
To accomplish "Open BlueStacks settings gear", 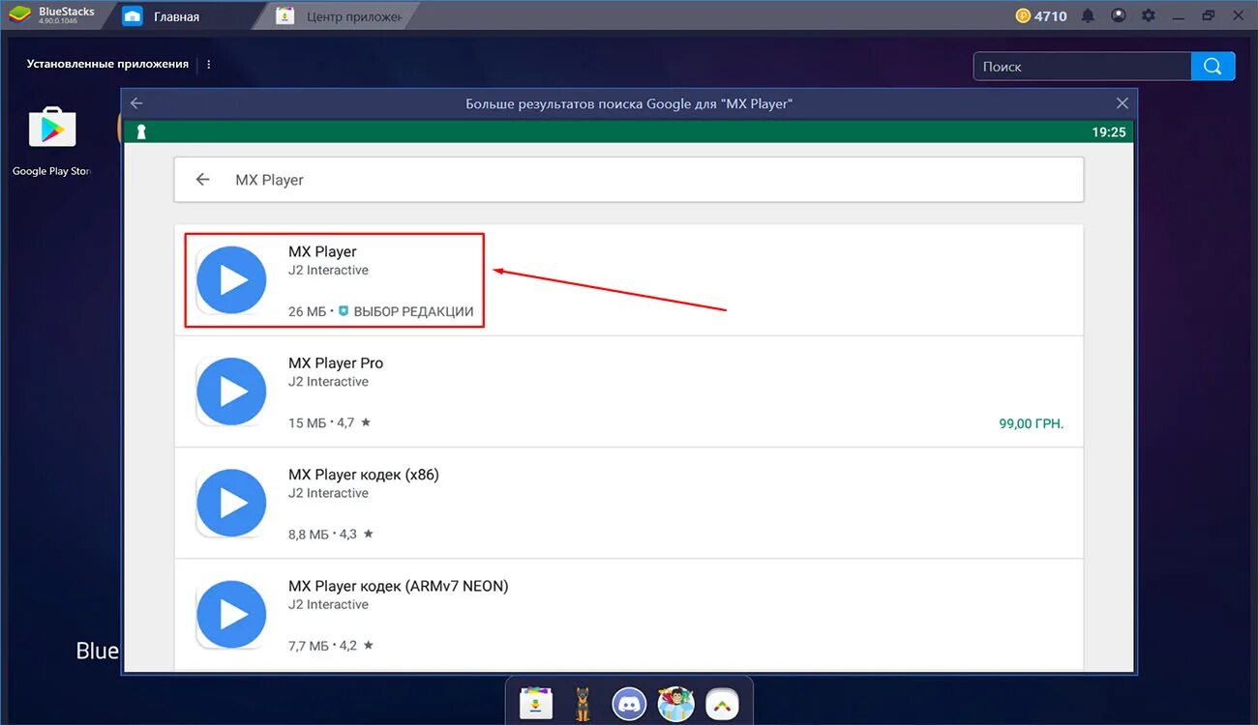I will 1149,15.
